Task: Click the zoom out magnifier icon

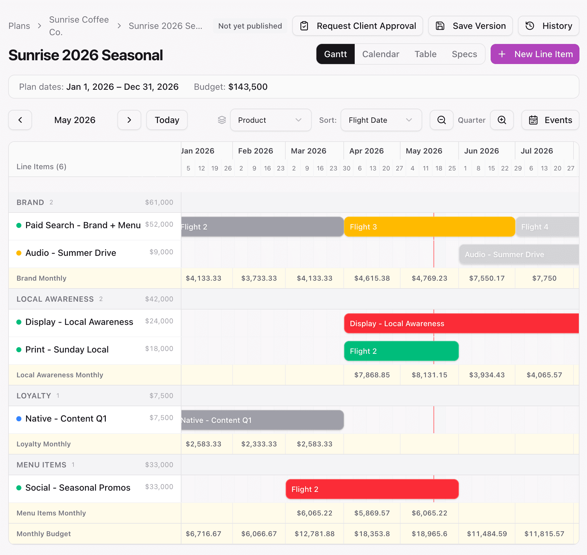Action: [x=441, y=120]
